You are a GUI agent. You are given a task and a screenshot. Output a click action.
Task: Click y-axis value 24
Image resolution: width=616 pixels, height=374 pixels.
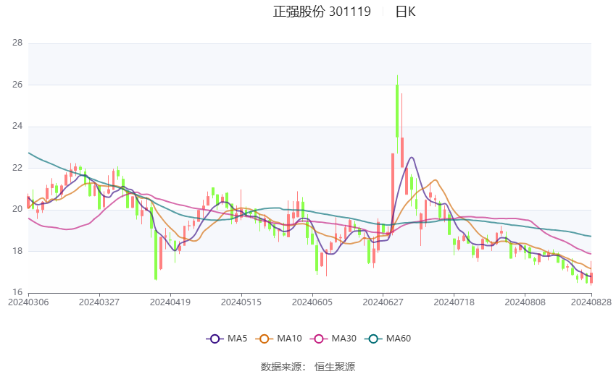[x=17, y=127]
